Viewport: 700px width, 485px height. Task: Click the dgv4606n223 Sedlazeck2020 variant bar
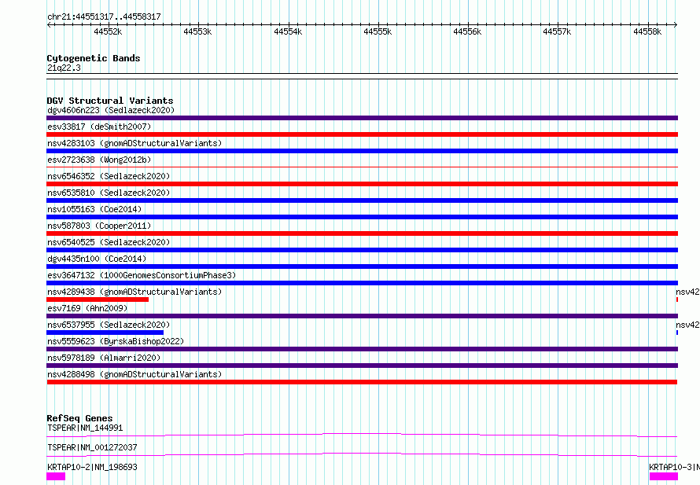tap(362, 118)
